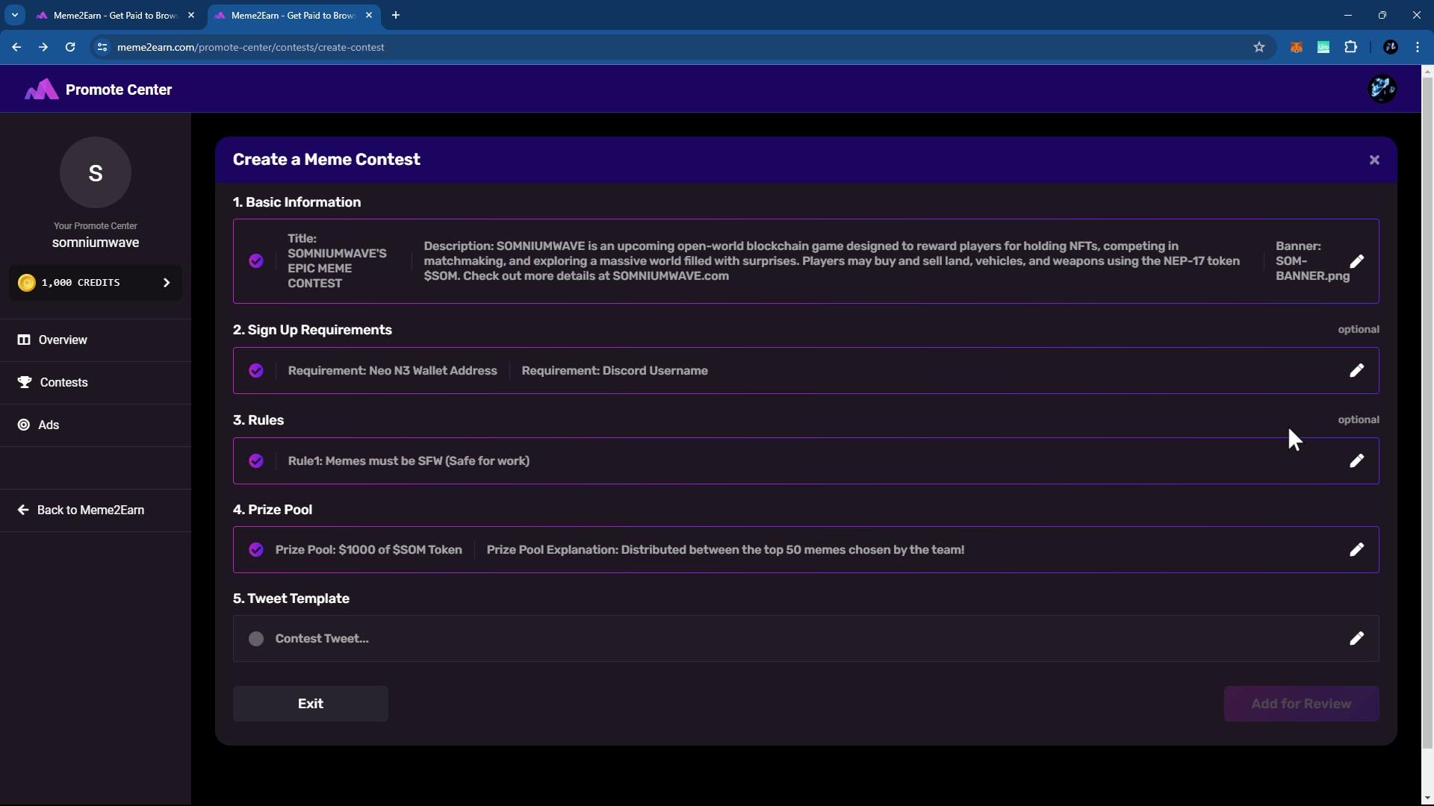This screenshot has width=1434, height=806.
Task: Click the Contests trophy icon
Action: [x=25, y=382]
